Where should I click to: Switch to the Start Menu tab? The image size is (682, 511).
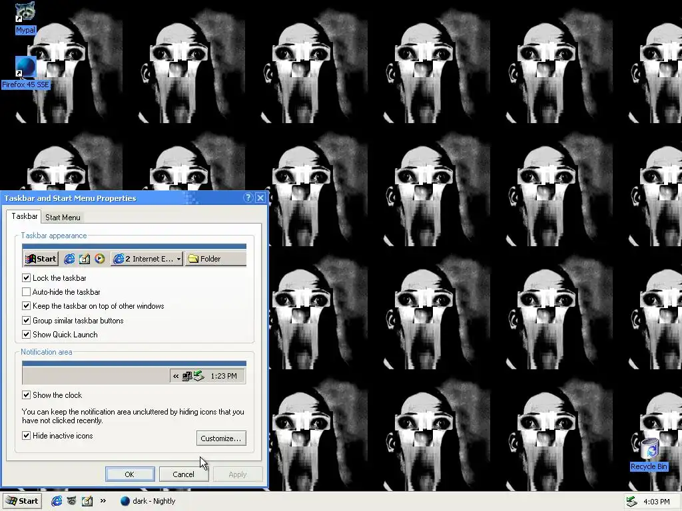coord(63,218)
